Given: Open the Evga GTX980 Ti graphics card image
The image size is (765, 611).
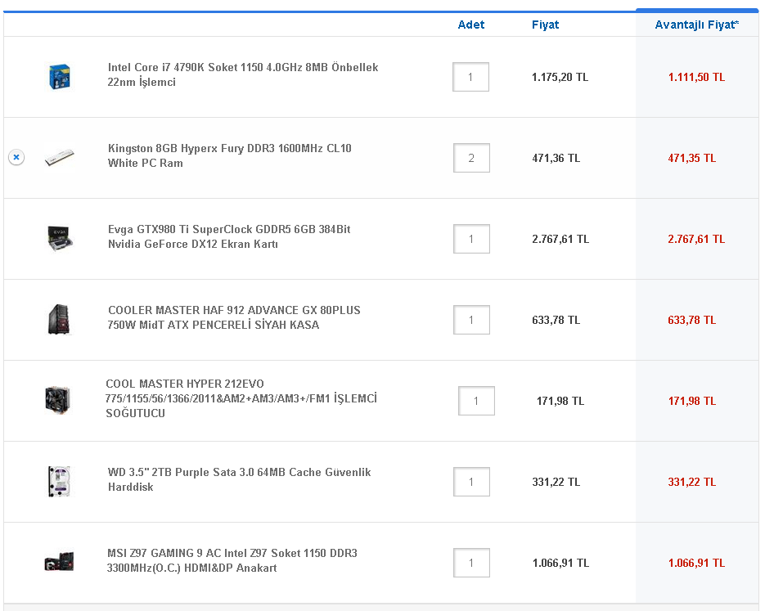Looking at the screenshot, I should pyautogui.click(x=60, y=238).
